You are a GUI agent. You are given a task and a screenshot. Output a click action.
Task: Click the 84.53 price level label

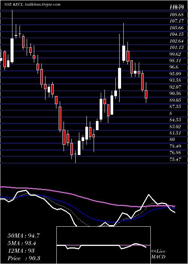[175, 120]
